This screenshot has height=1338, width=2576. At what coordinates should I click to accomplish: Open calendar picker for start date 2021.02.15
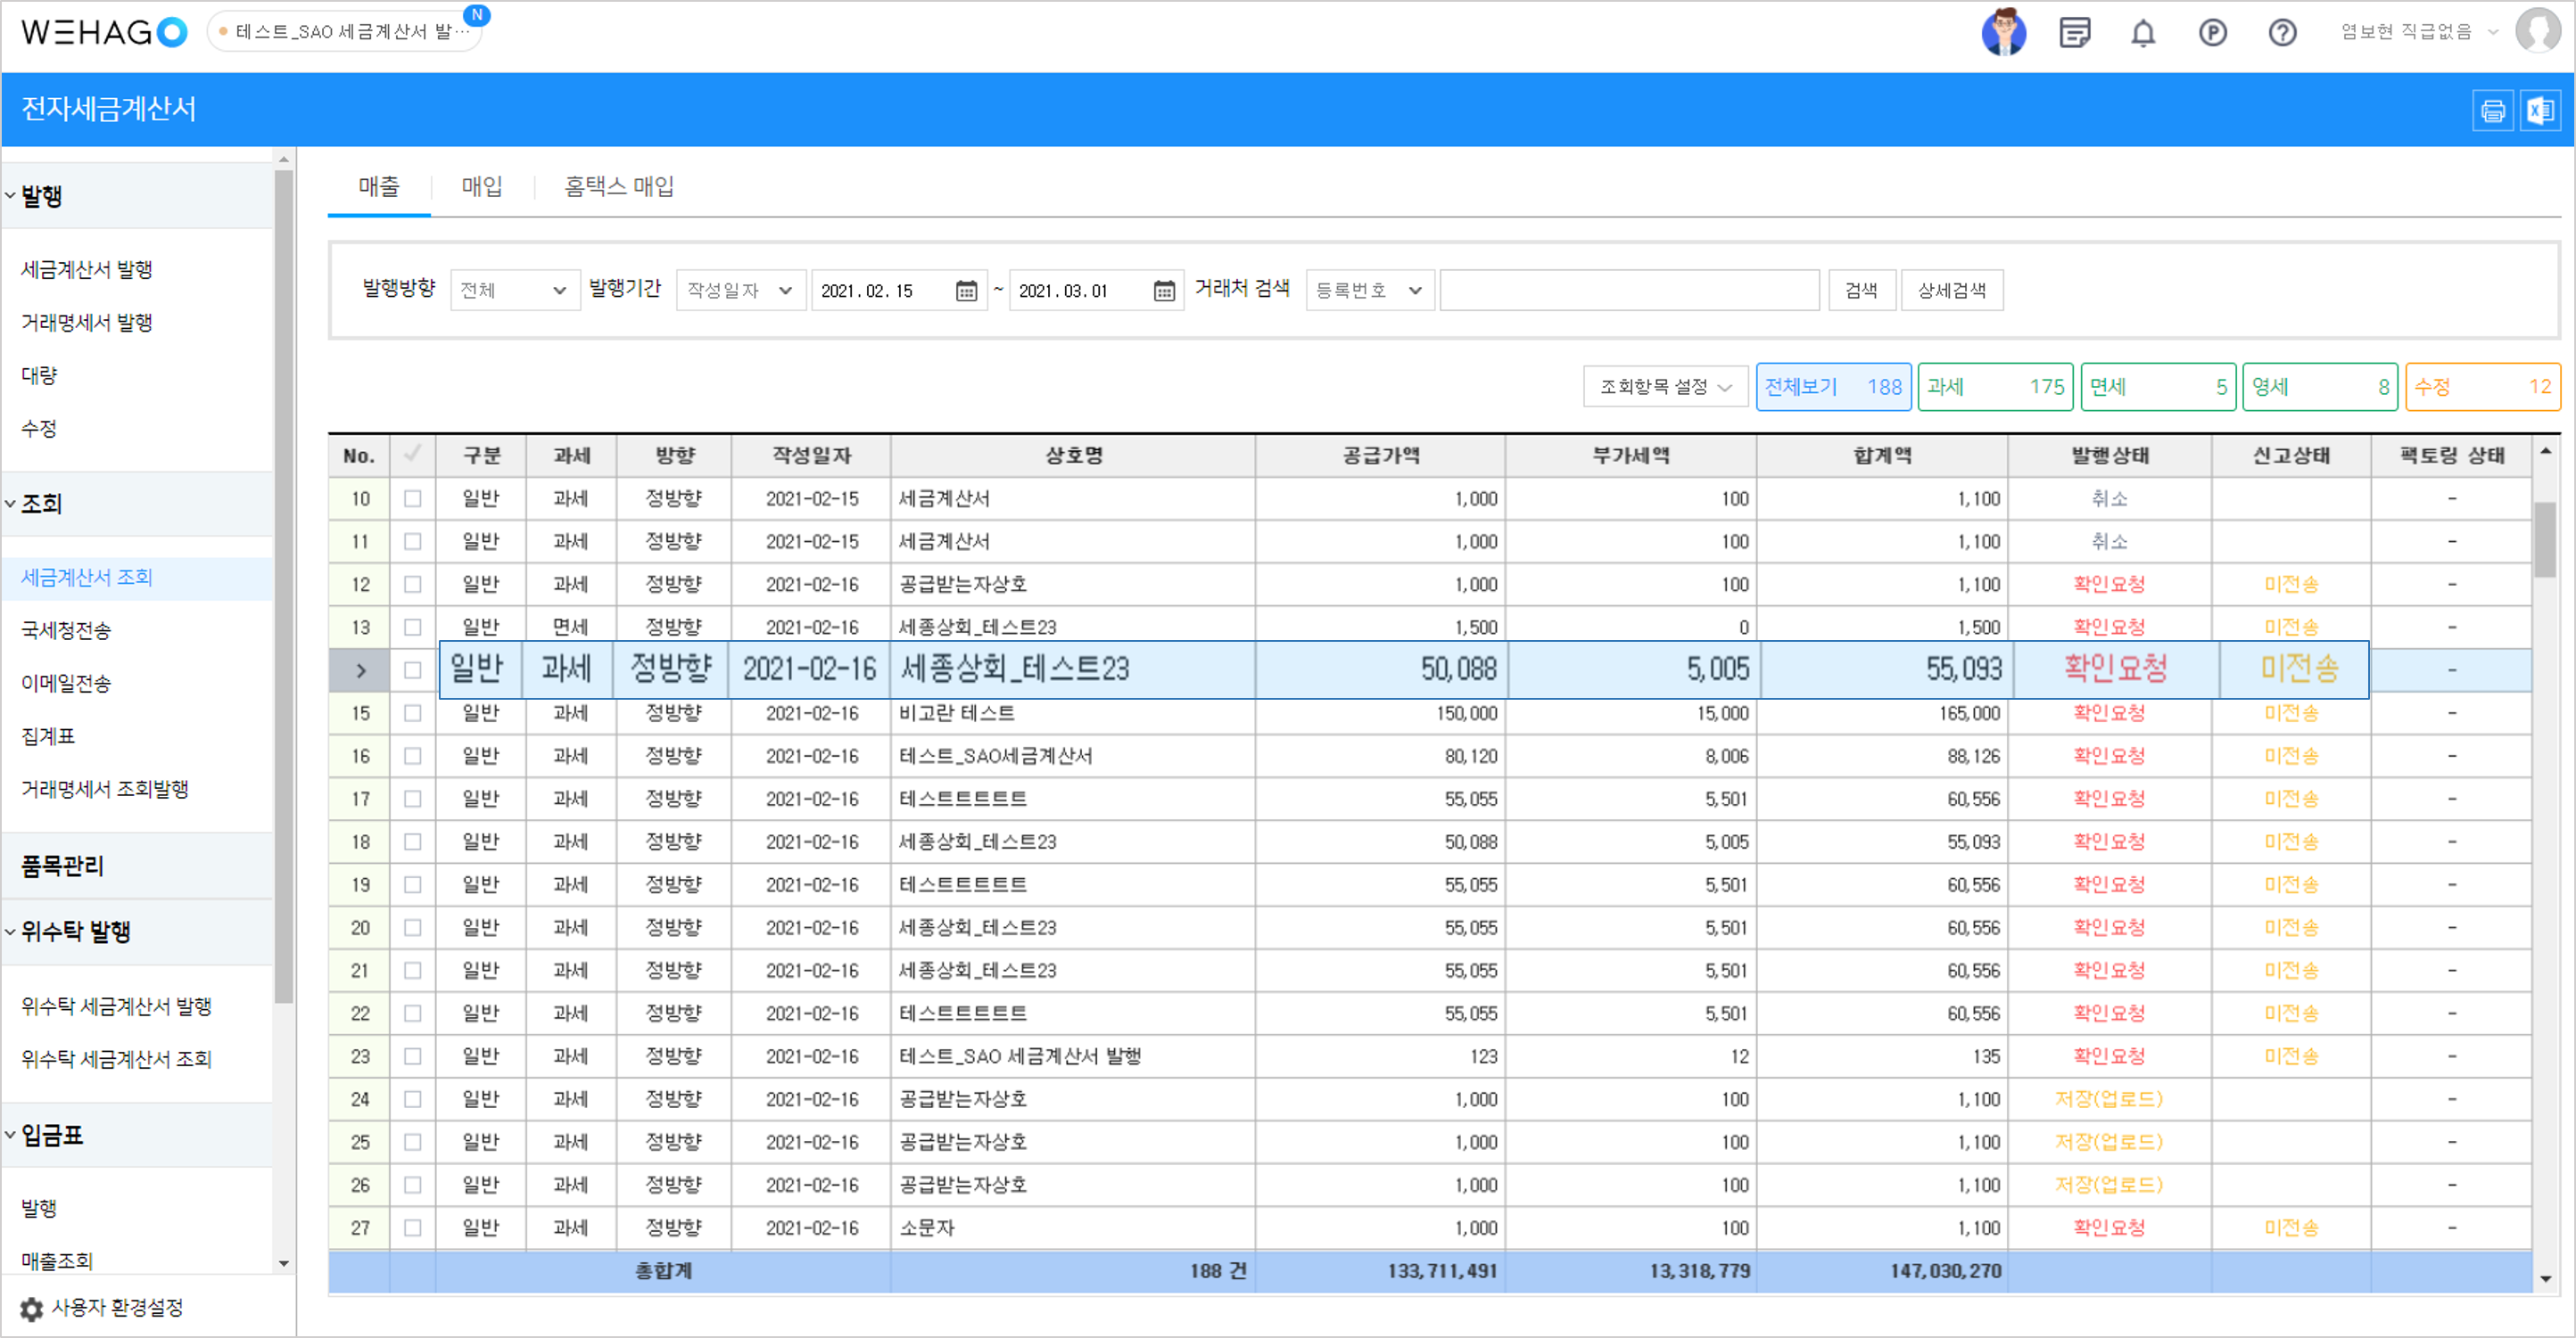[966, 291]
